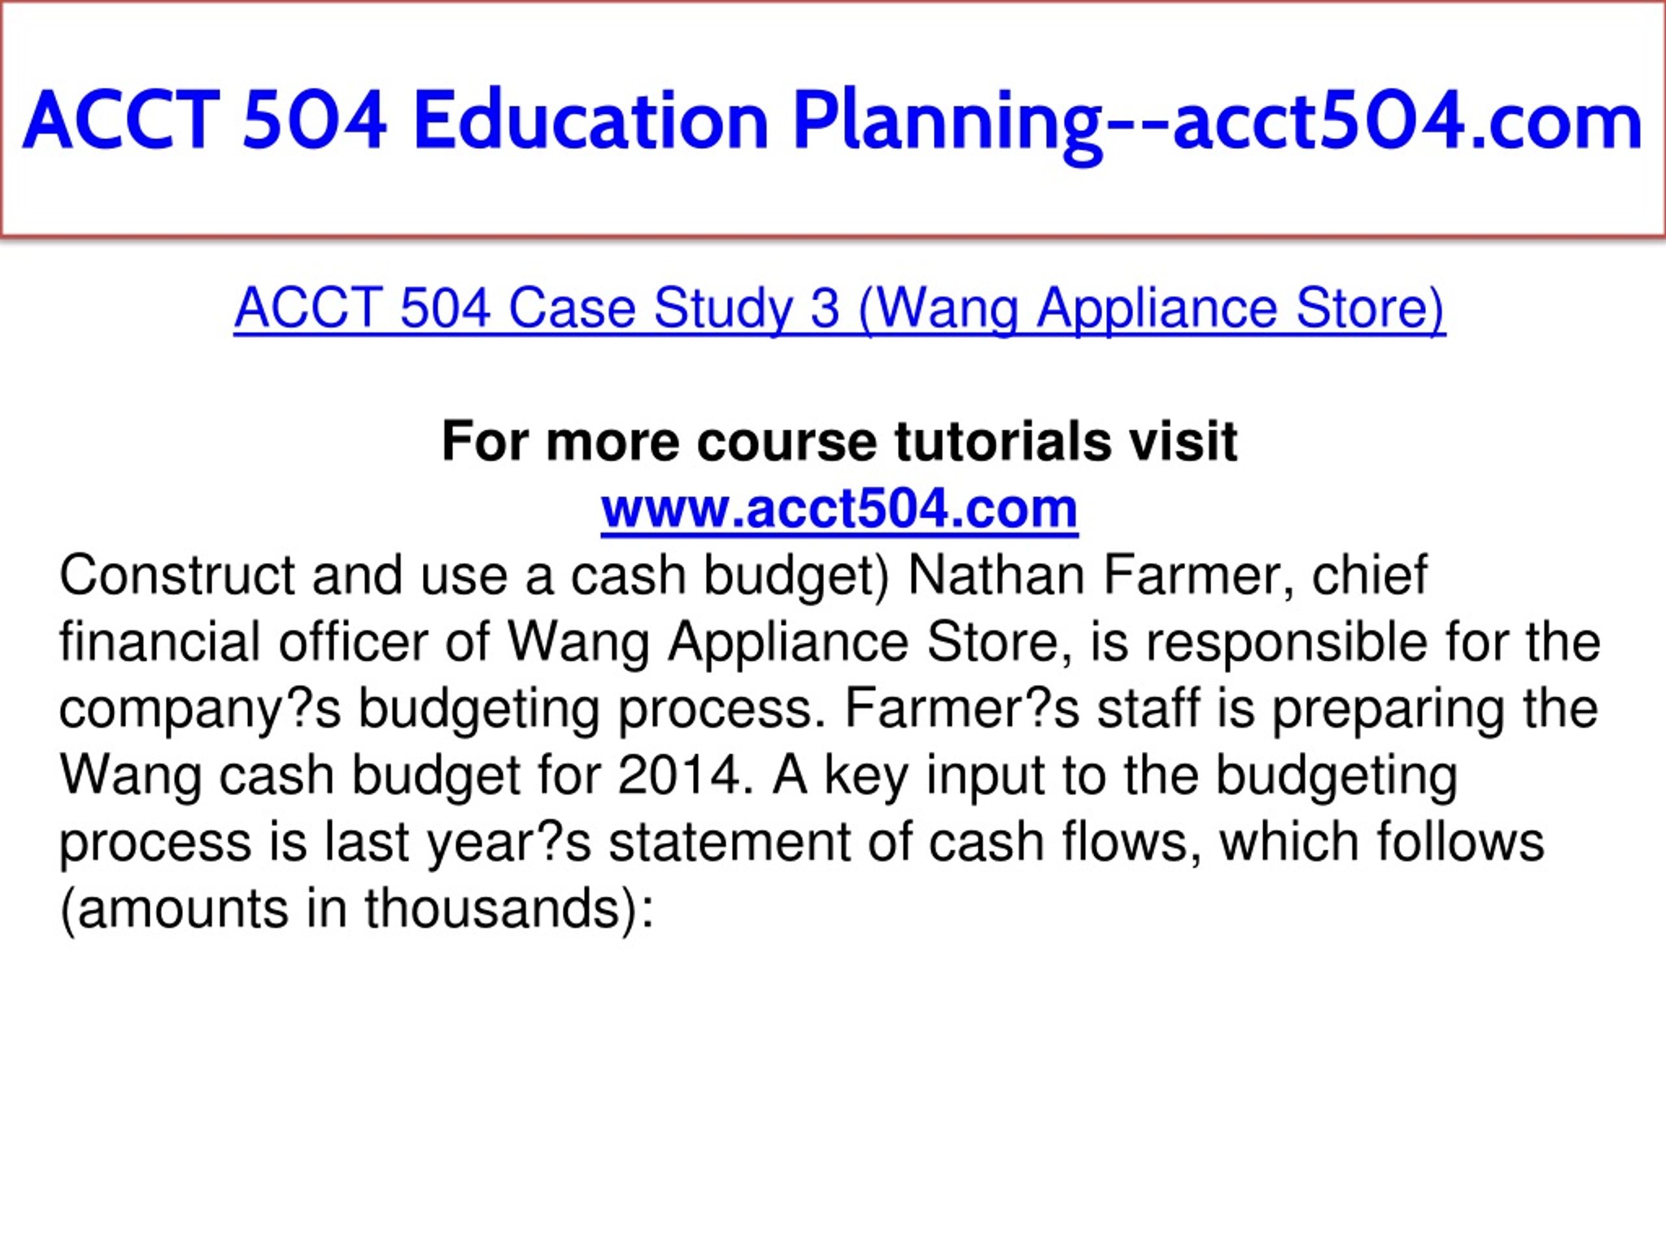Visit the www.acct504.com hyperlink
This screenshot has width=1666, height=1250.
click(x=839, y=508)
